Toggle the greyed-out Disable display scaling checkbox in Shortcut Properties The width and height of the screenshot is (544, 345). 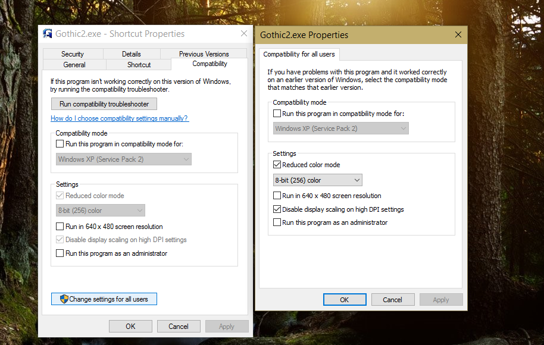tap(60, 240)
